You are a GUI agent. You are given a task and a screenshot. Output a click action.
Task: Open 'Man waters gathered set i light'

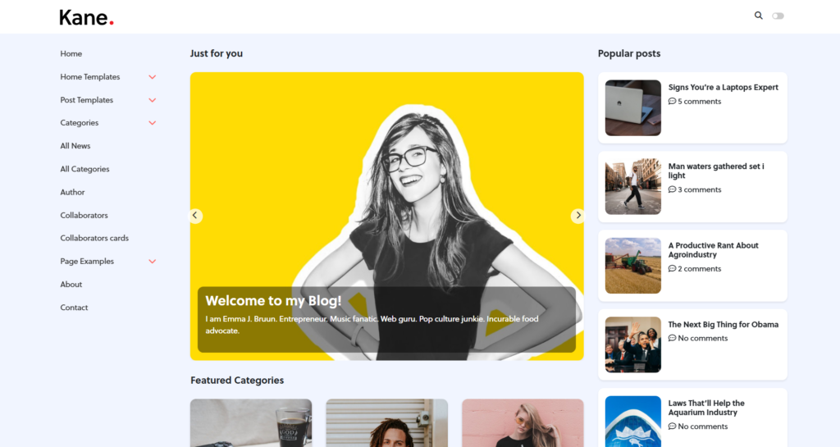pyautogui.click(x=716, y=171)
